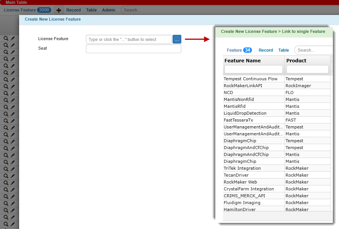339x229 pixels.
Task: Click the topmost pencil edit icon
Action: [13, 39]
